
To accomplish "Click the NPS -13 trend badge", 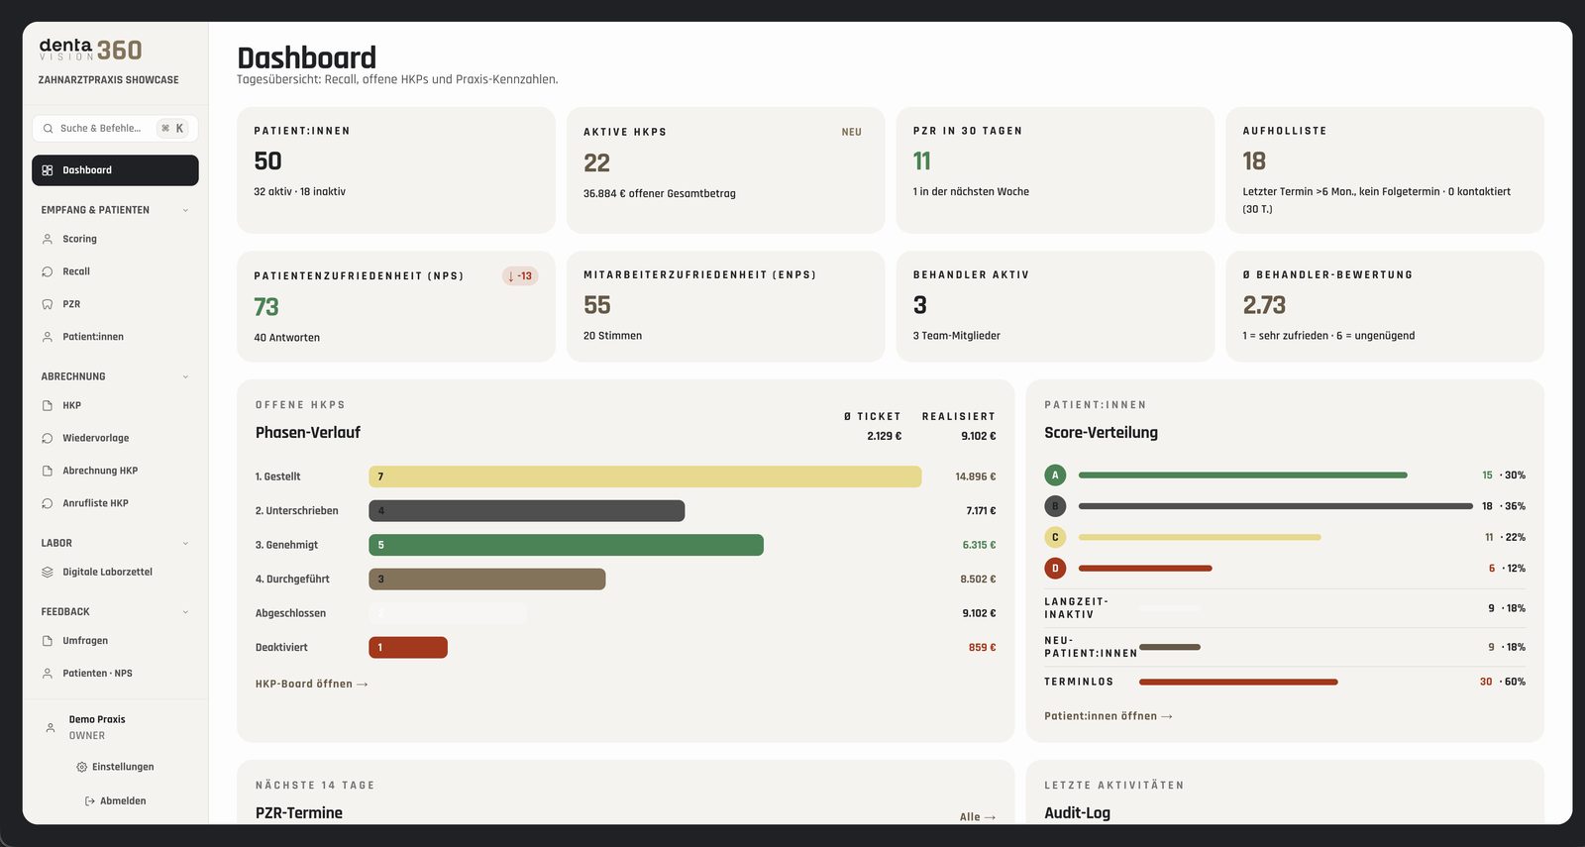I will [520, 276].
